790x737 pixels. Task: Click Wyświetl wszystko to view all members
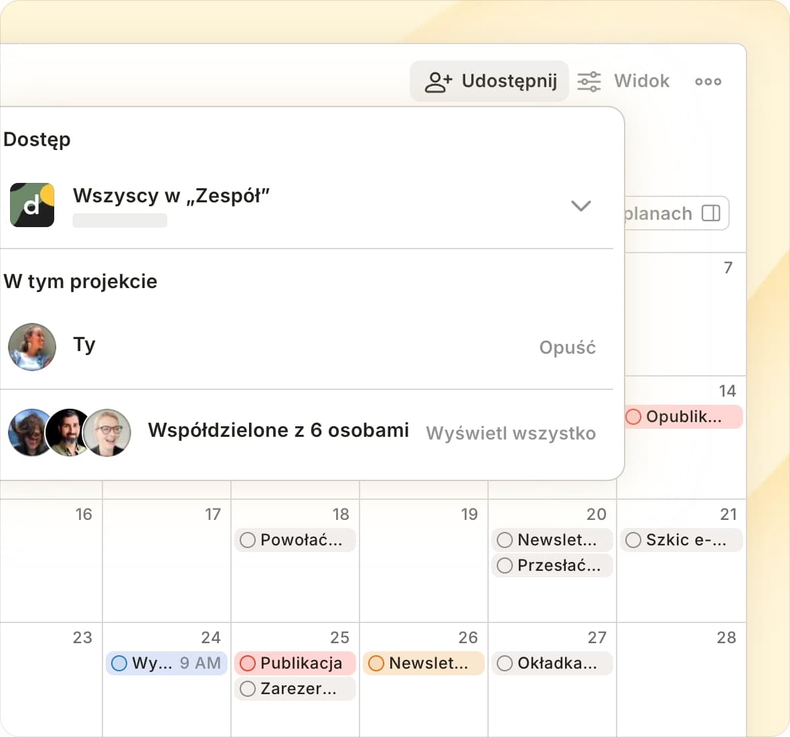[510, 433]
